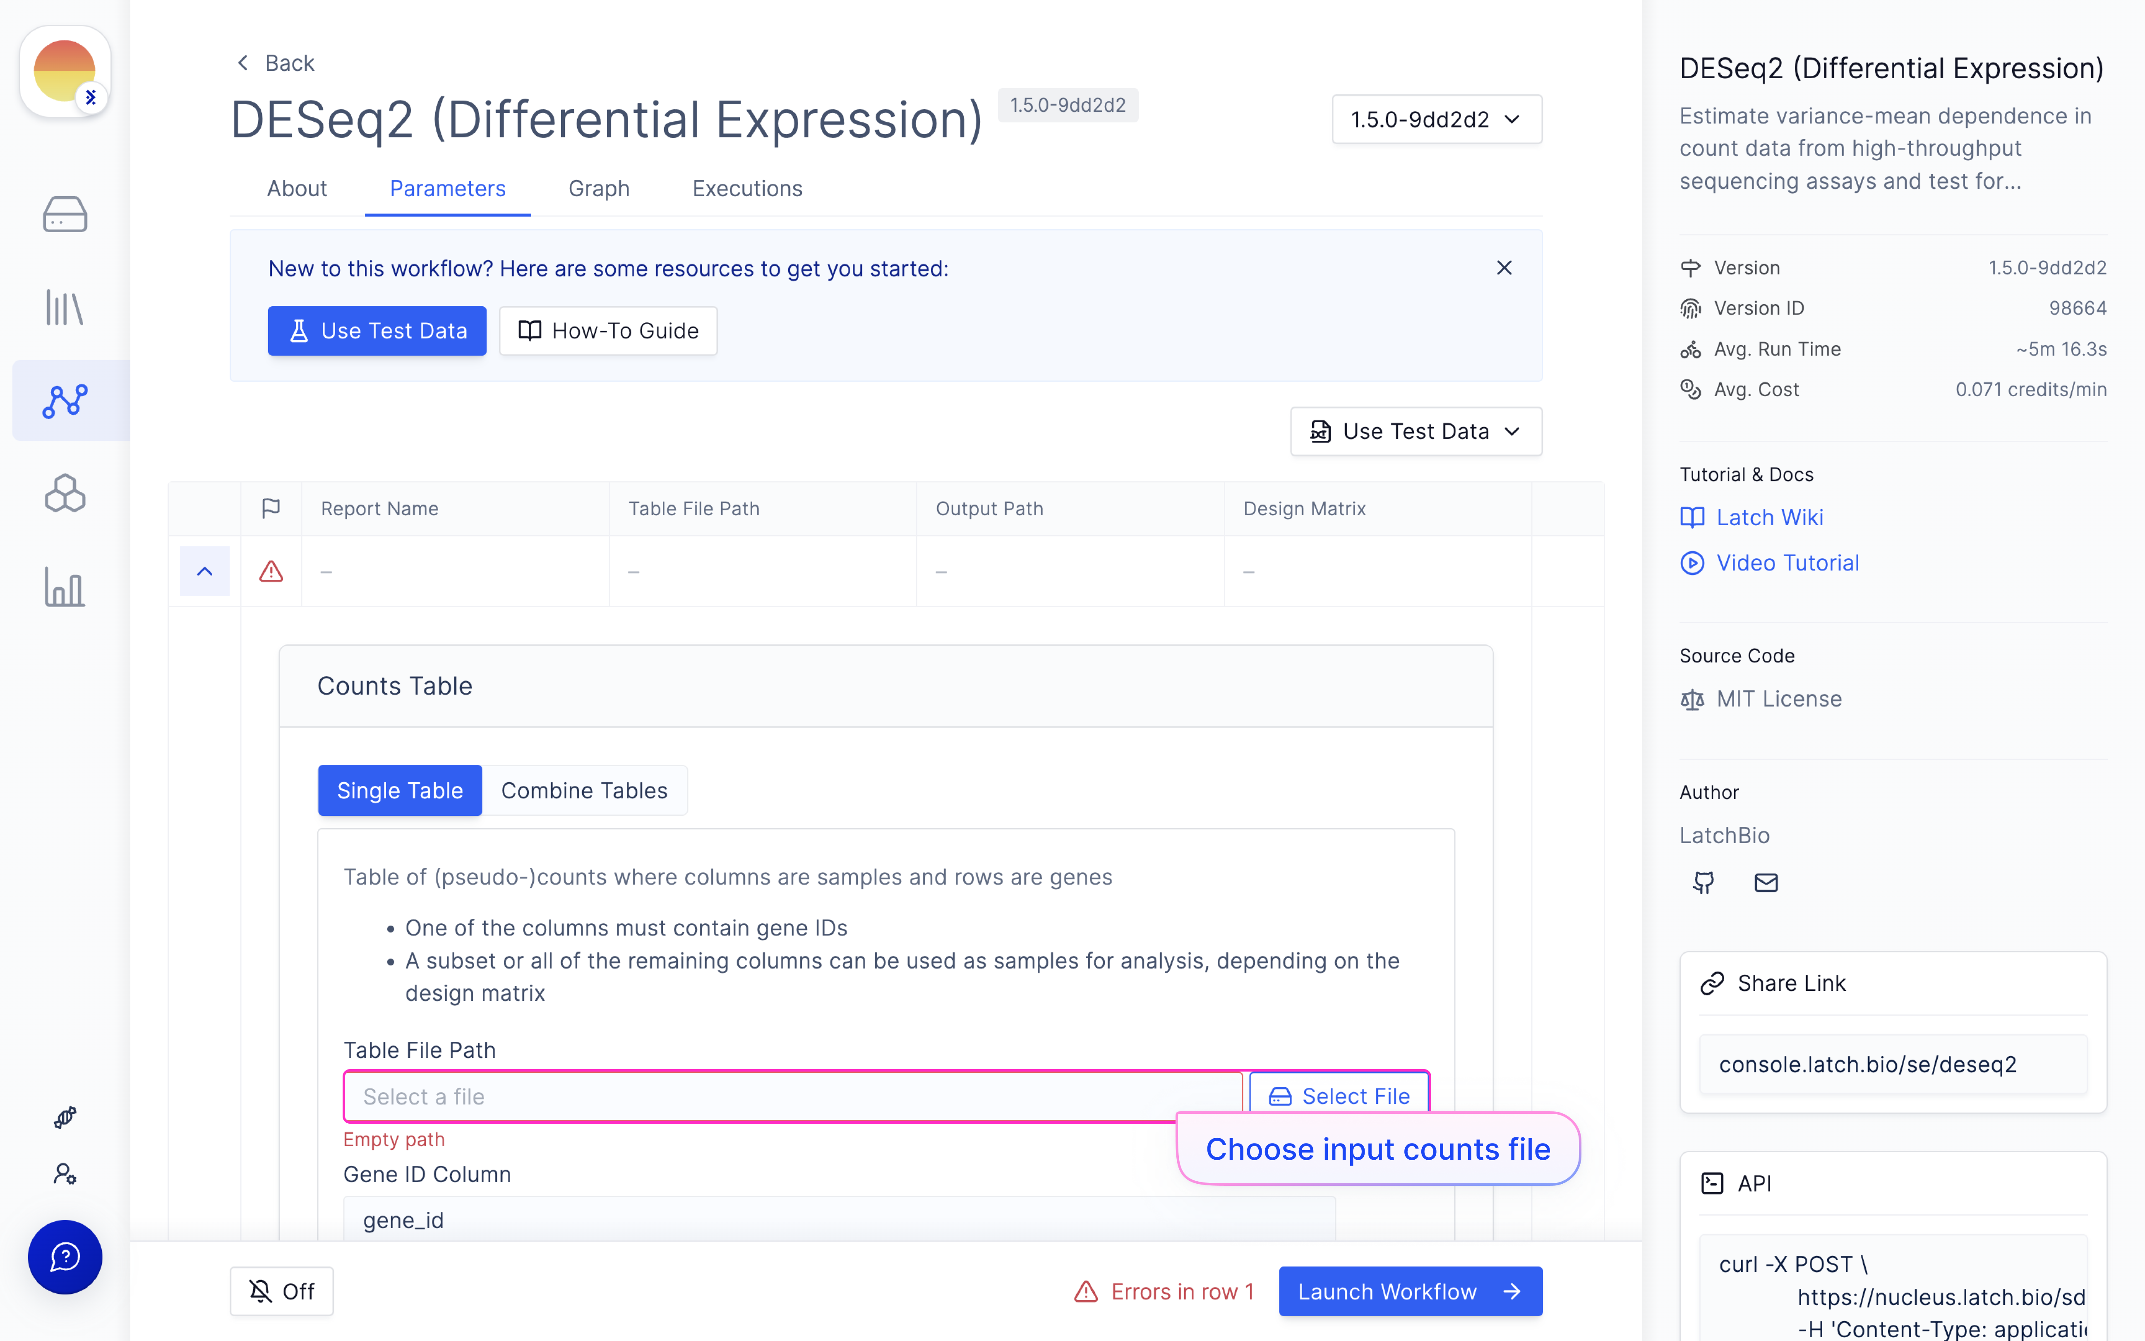
Task: Click Select File for table path
Action: point(1339,1096)
